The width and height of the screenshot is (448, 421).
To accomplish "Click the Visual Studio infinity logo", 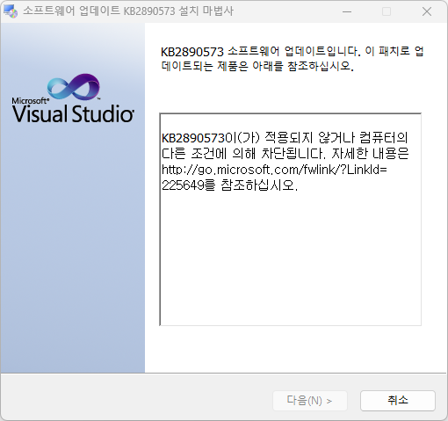I will point(73,86).
